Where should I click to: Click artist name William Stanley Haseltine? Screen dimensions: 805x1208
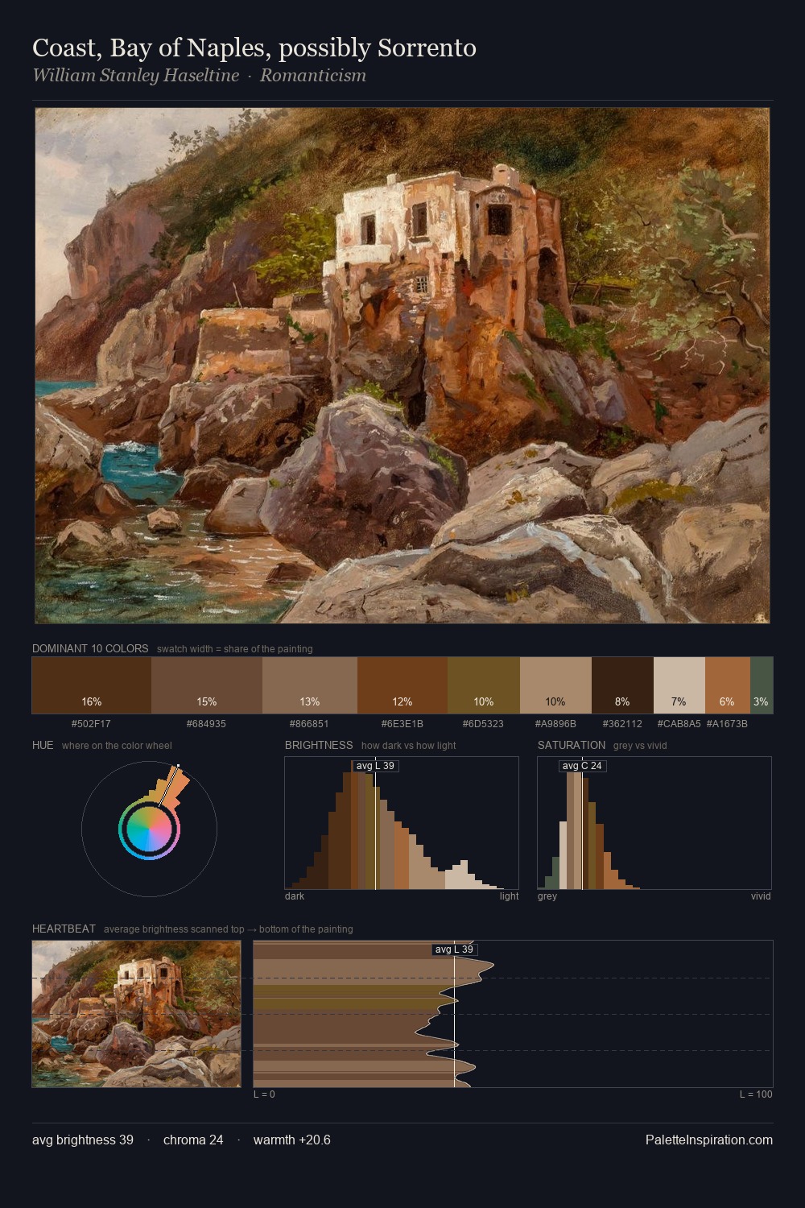(x=135, y=76)
